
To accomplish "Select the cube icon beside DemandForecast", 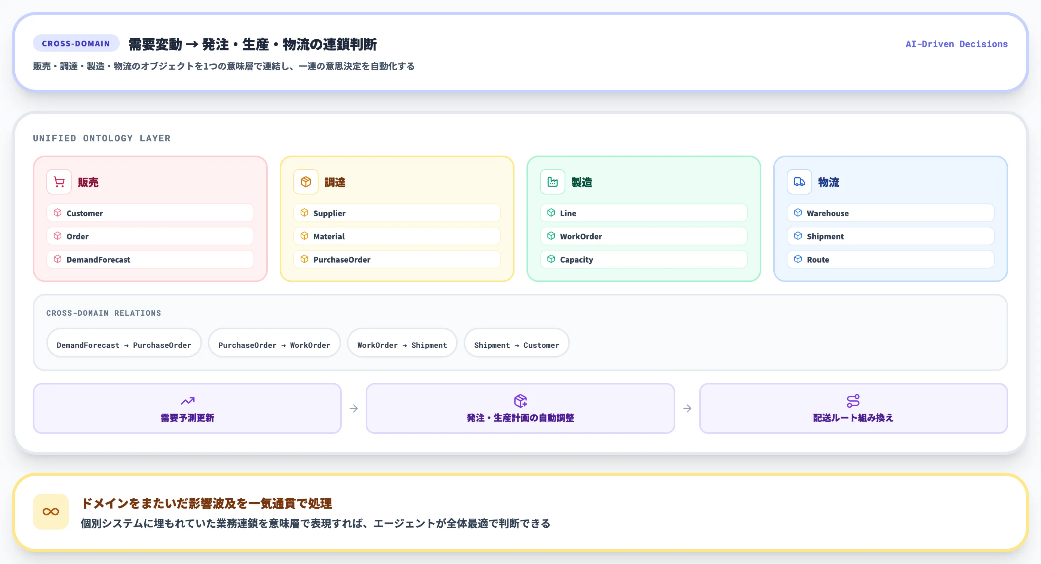I will (x=58, y=259).
